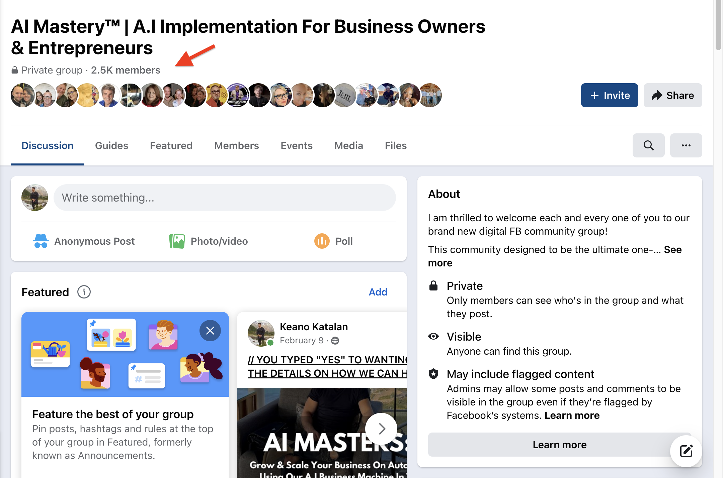Open the Files tab
This screenshot has height=478, width=723.
point(396,146)
